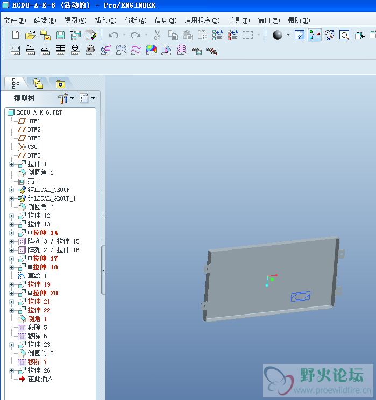Open the display style sphere dropdown arrow
Screen dimensions: 376x400
(x=288, y=35)
